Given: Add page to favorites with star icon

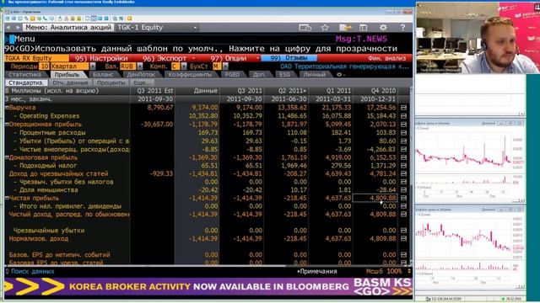Looking at the screenshot, I should [x=324, y=28].
